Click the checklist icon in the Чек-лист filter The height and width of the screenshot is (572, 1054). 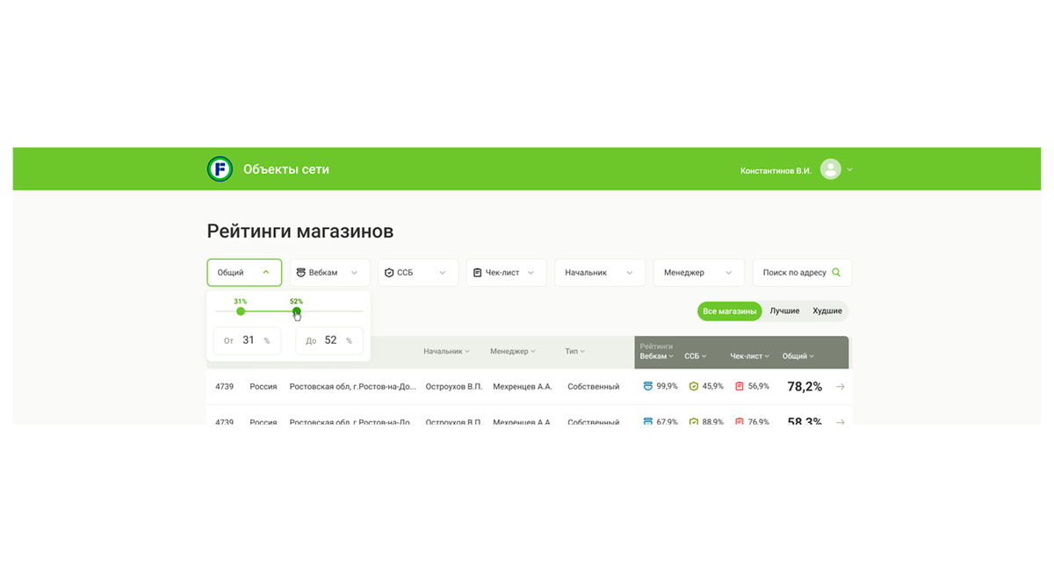[478, 272]
